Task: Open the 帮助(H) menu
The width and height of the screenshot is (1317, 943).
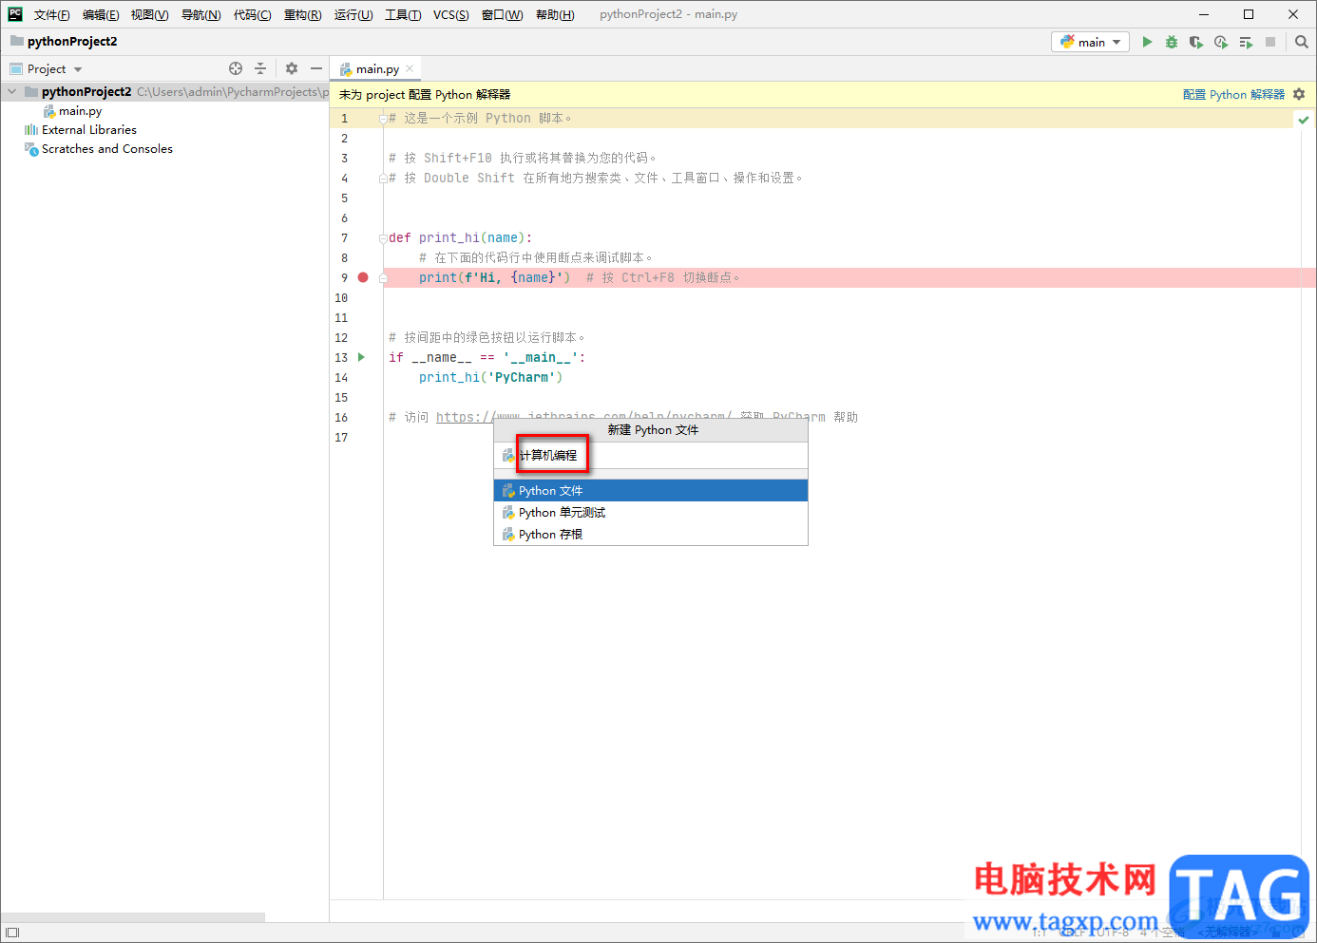Action: [x=555, y=14]
